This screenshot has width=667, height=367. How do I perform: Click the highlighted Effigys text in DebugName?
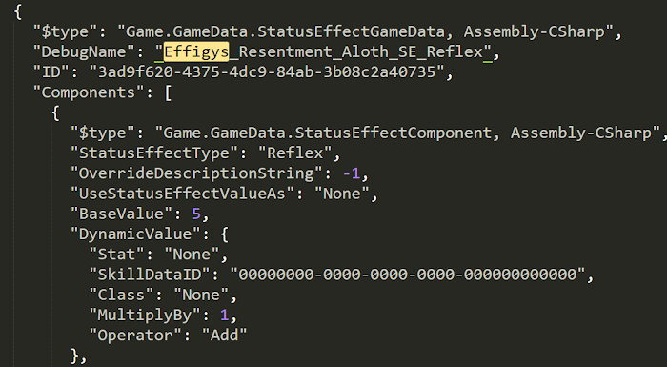[196, 51]
